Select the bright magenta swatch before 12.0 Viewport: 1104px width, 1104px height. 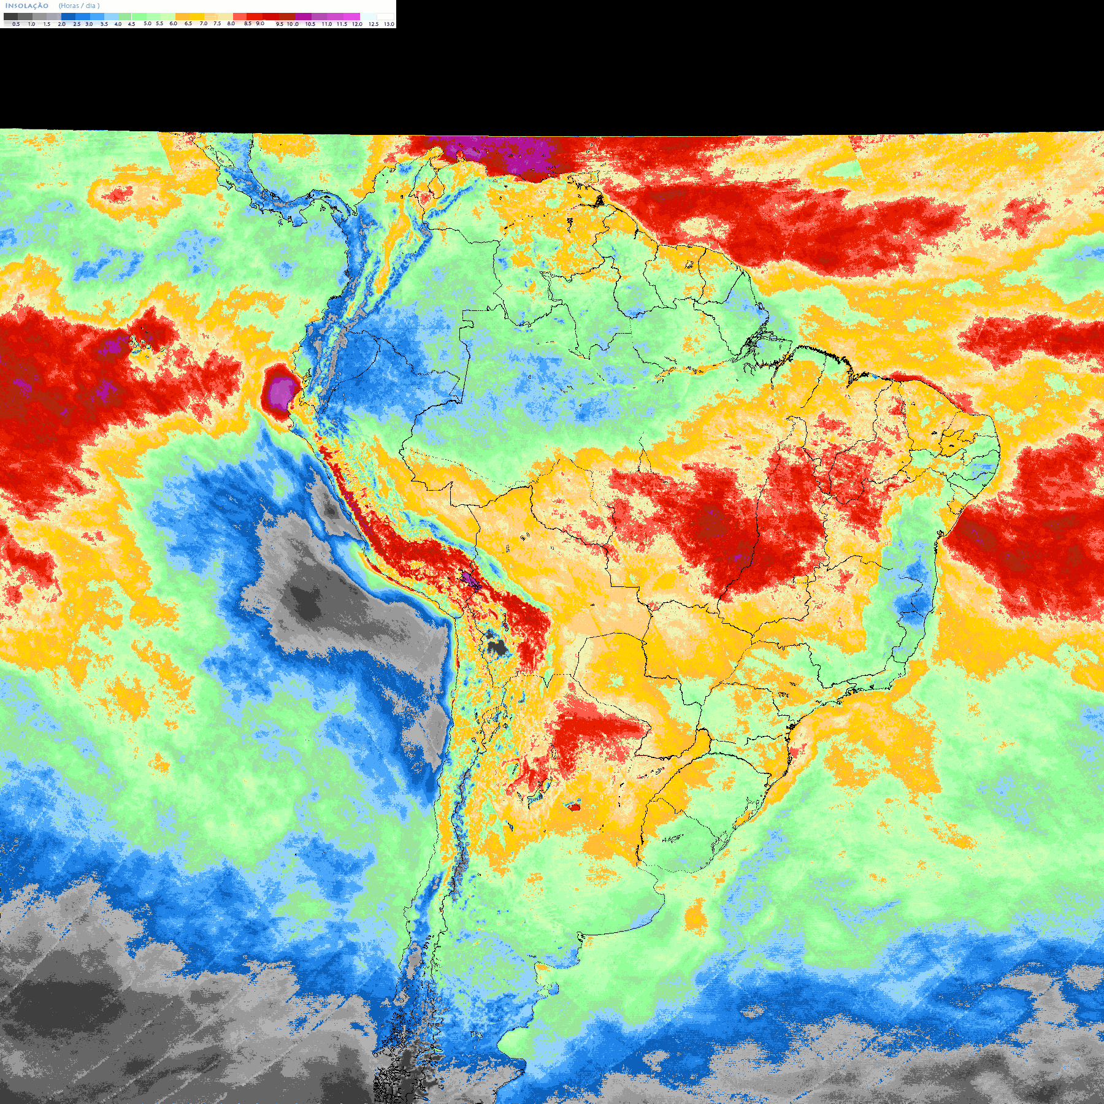click(351, 17)
